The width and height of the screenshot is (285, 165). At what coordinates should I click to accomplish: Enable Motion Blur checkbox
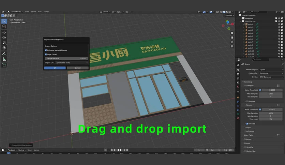coord(245,151)
